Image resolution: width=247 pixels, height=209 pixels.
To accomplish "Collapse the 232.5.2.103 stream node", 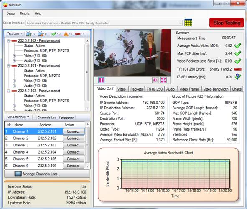I will (x=8, y=91).
